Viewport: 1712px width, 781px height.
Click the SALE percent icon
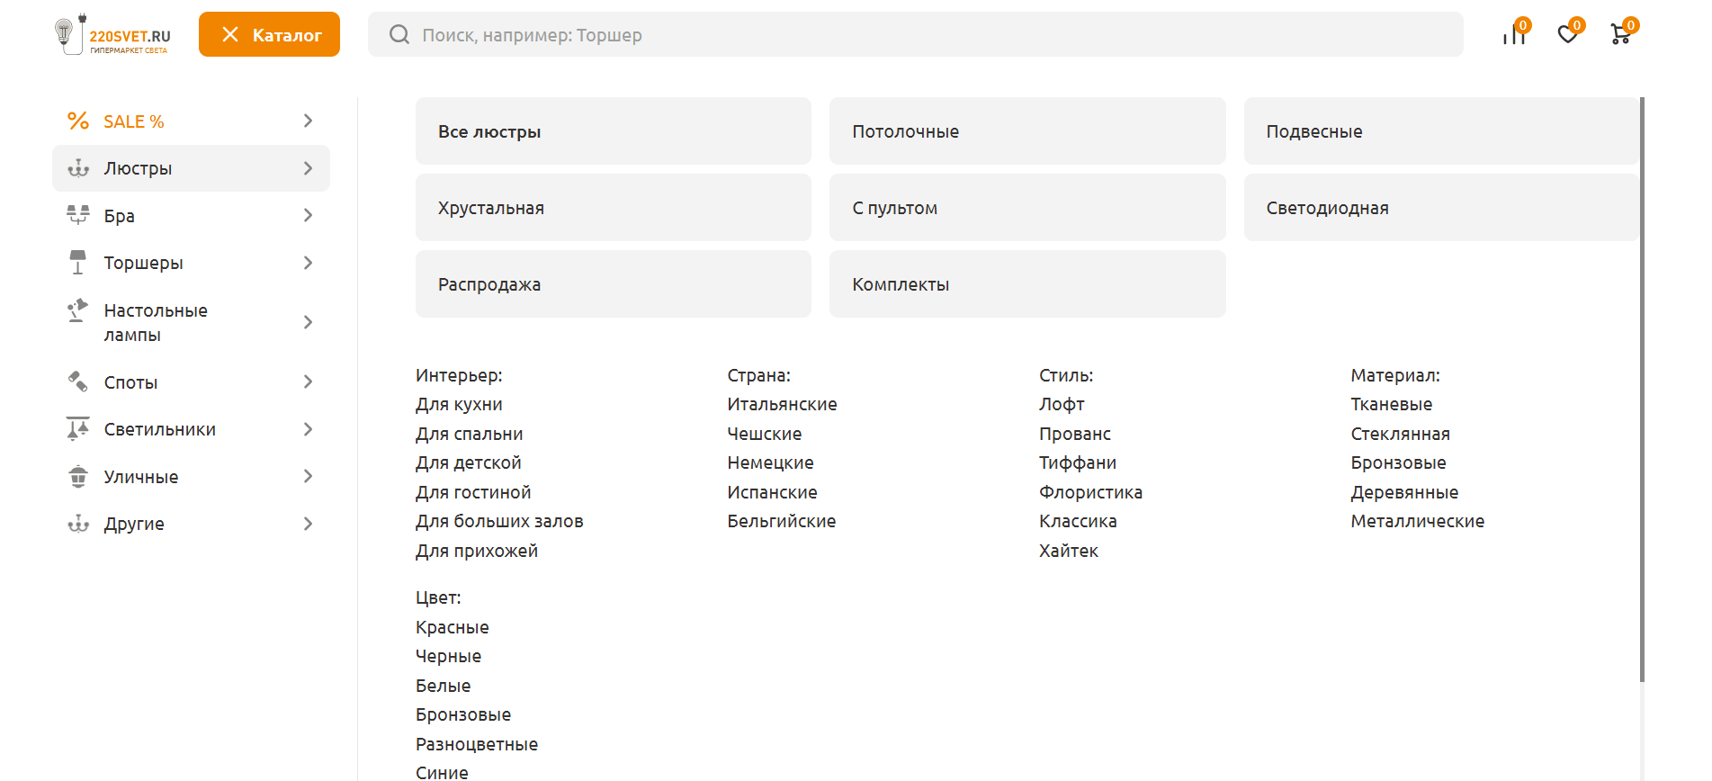tap(78, 121)
